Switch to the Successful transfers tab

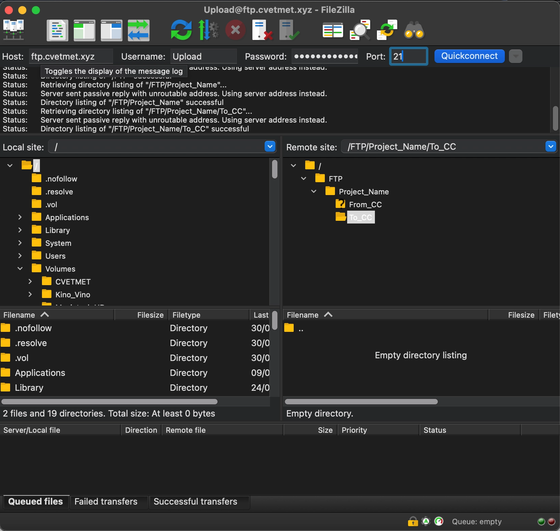pos(196,502)
